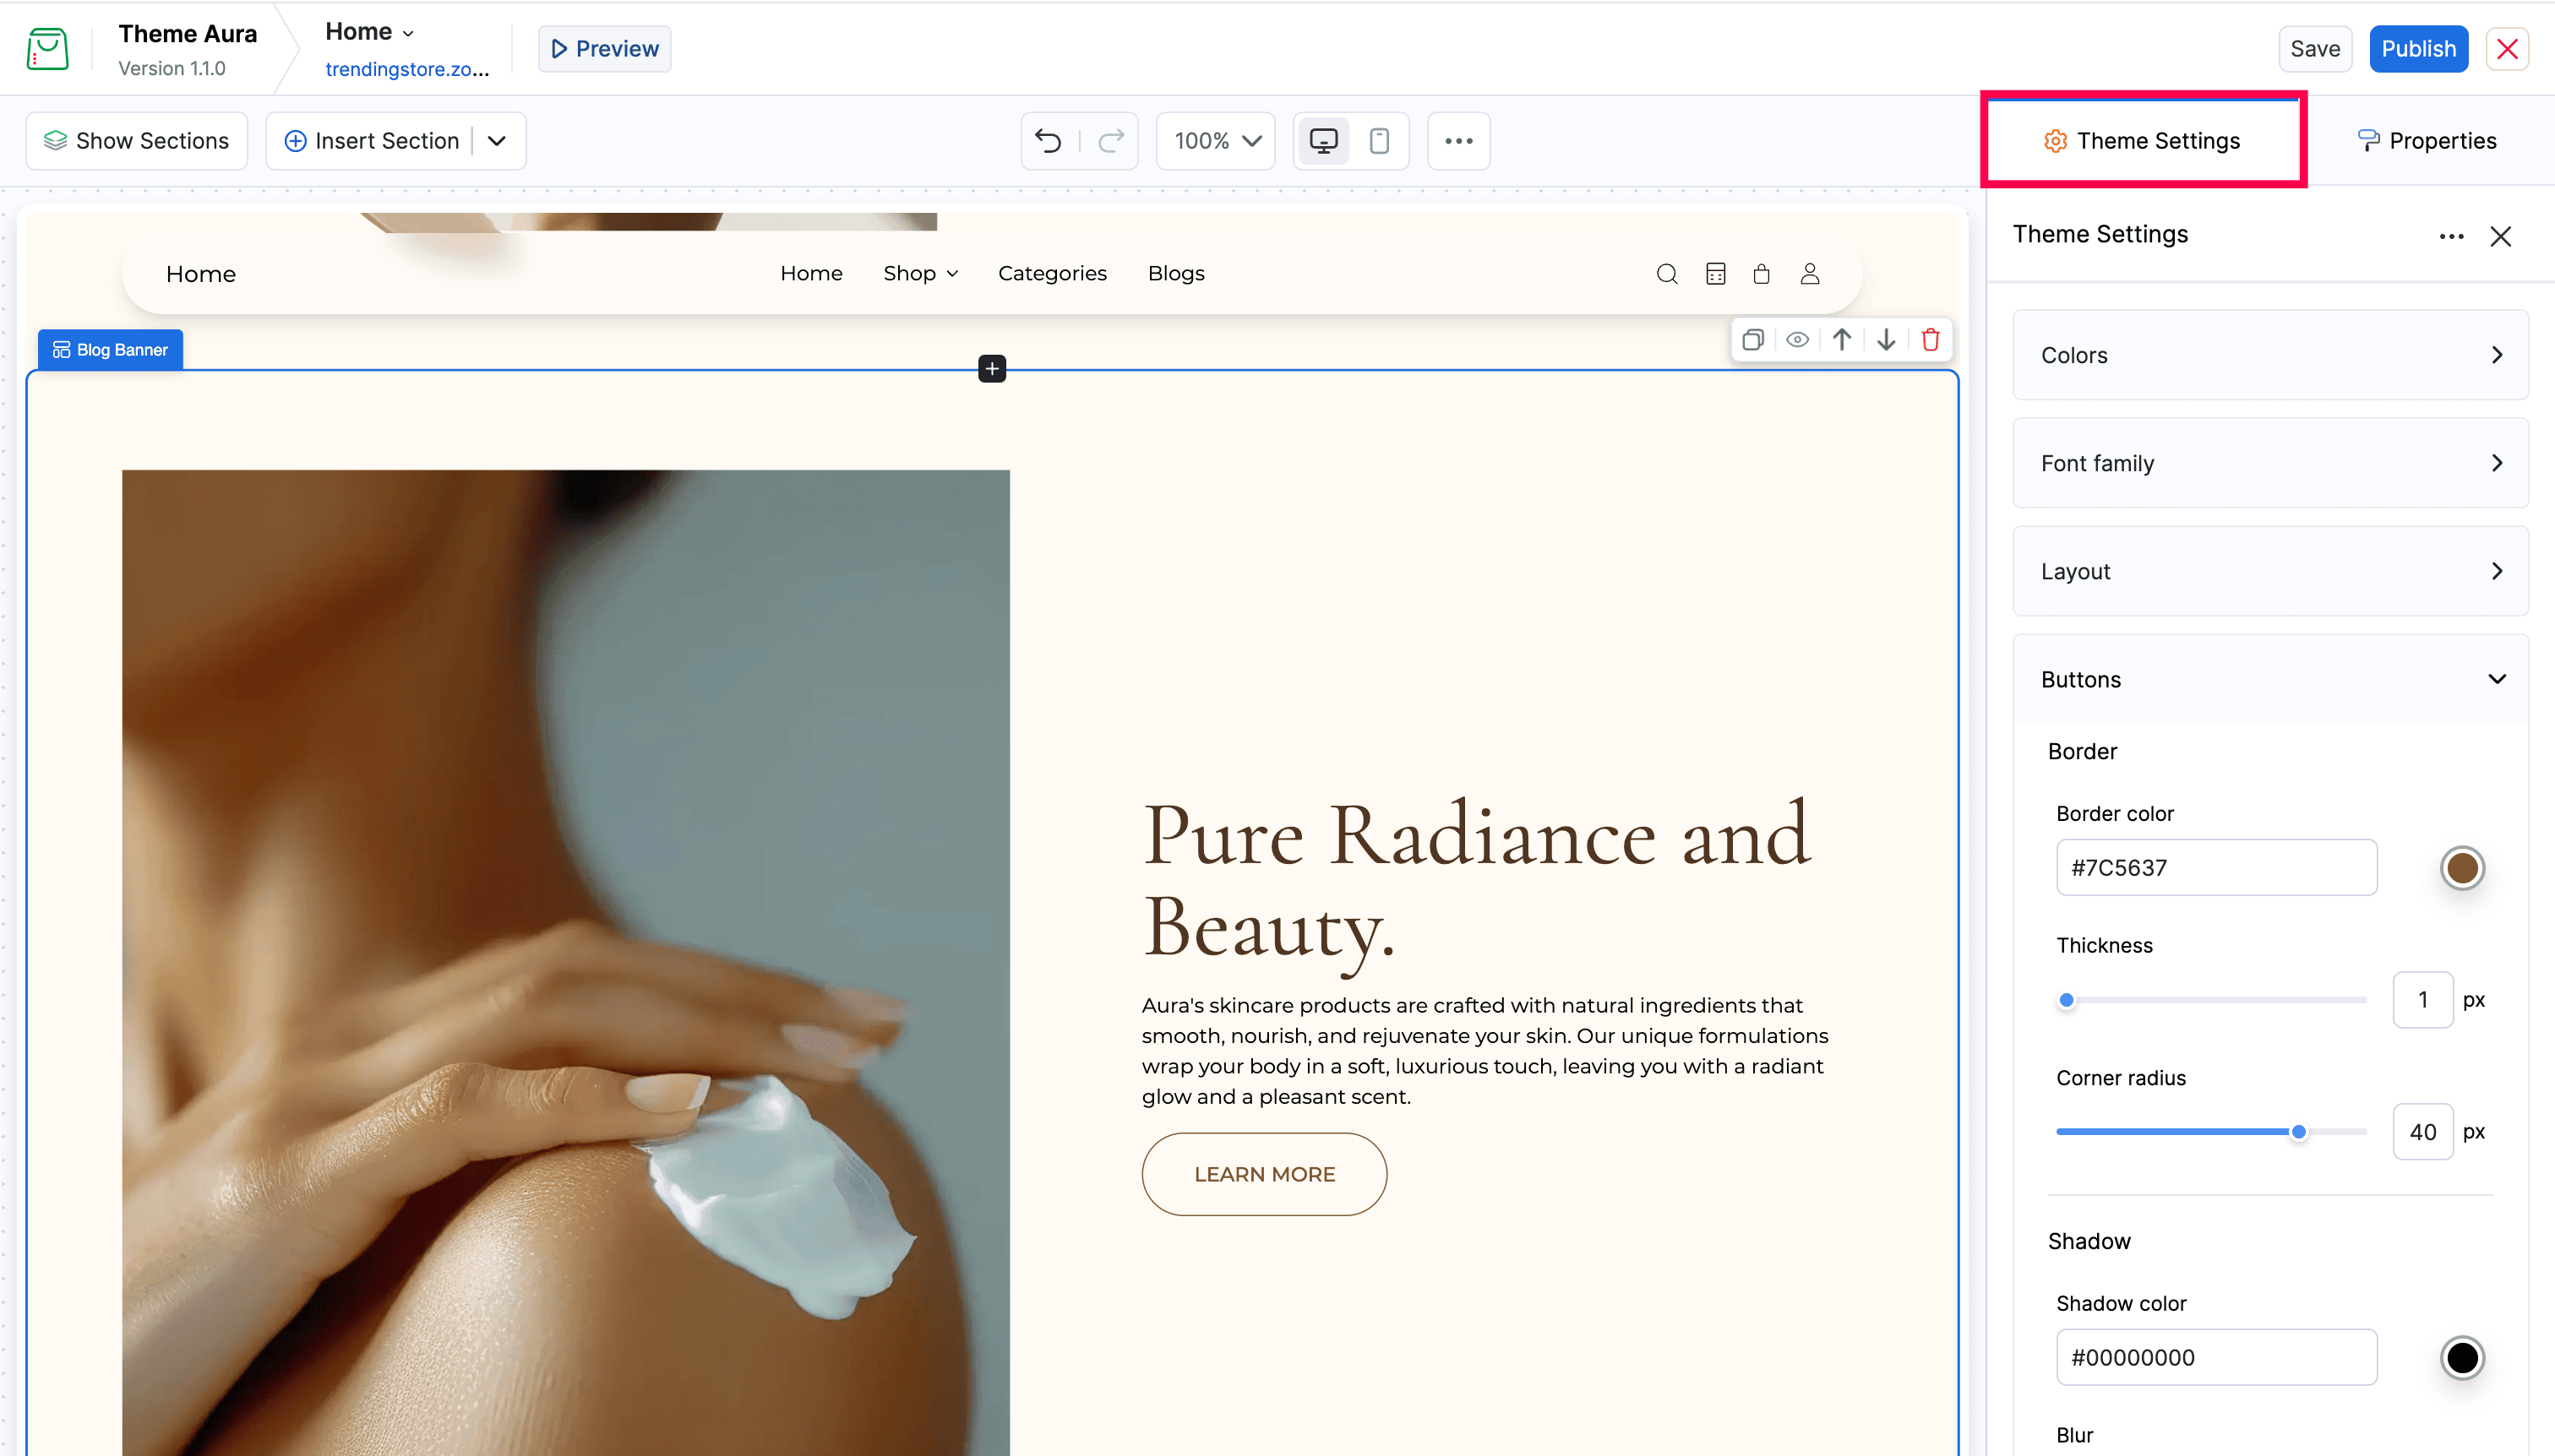Expand the Layout section
The width and height of the screenshot is (2555, 1456).
point(2270,571)
